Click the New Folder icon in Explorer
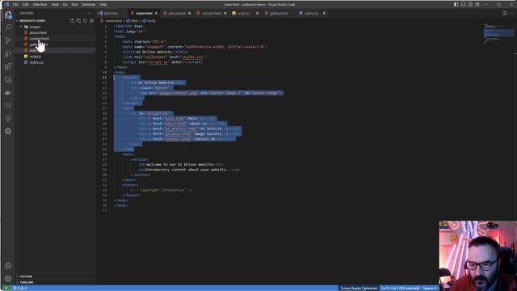 pyautogui.click(x=78, y=21)
